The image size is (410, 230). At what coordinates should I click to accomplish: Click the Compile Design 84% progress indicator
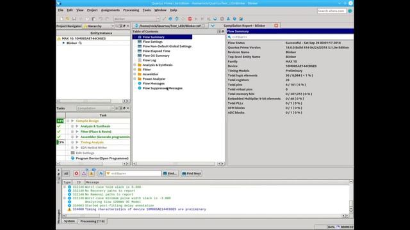[x=60, y=121]
